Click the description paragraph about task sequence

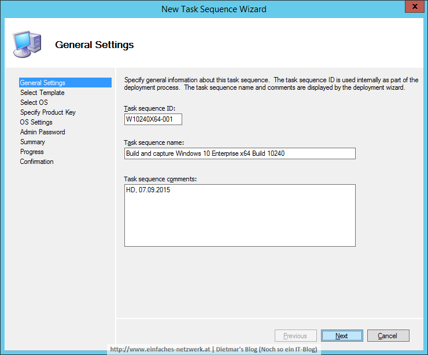click(x=271, y=83)
